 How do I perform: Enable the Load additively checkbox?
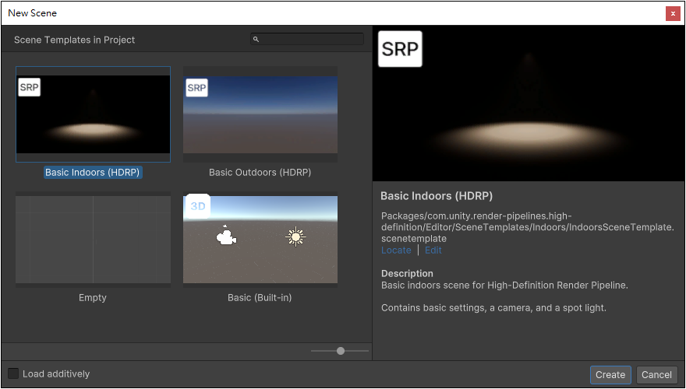click(13, 373)
